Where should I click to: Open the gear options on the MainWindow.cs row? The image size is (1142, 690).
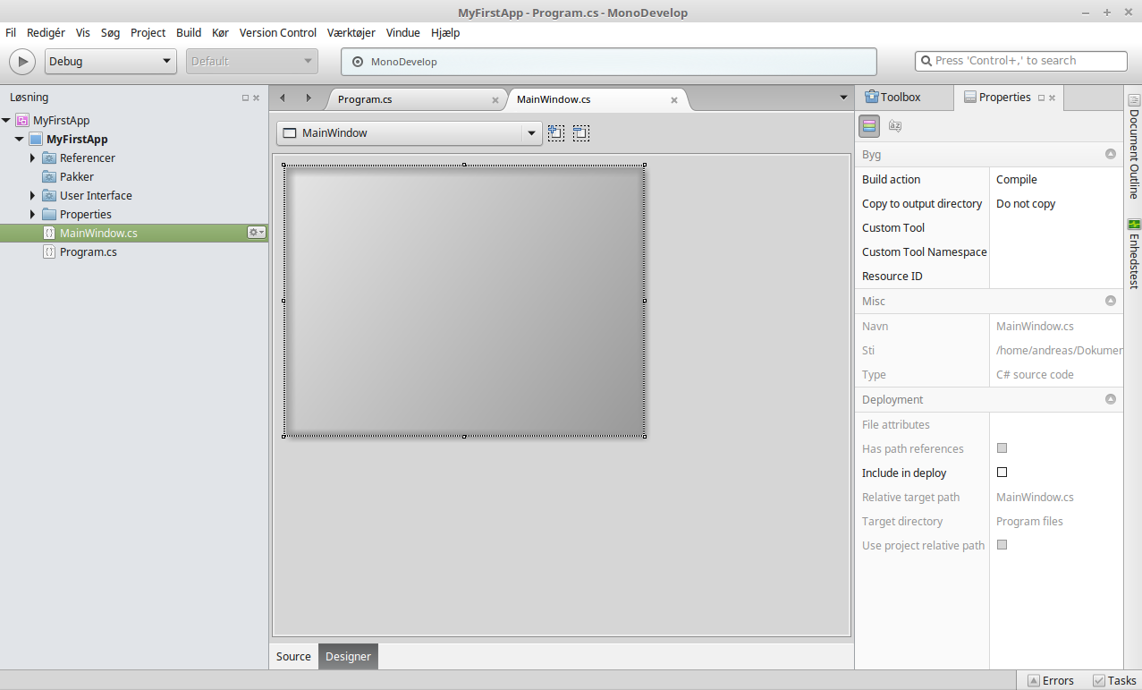pyautogui.click(x=257, y=233)
